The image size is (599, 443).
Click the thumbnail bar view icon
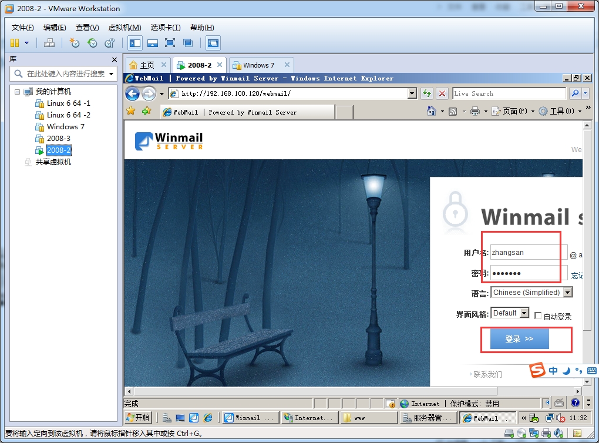pos(153,43)
